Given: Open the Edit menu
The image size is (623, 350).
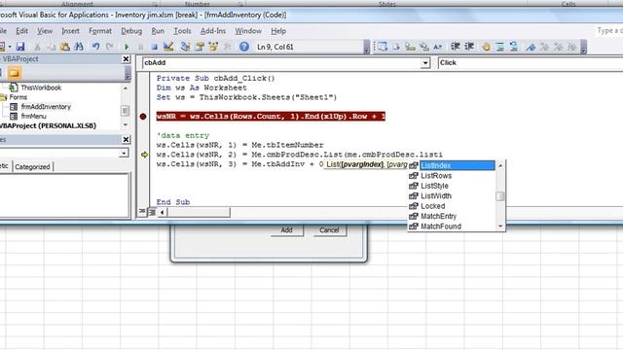Looking at the screenshot, I should (x=21, y=31).
